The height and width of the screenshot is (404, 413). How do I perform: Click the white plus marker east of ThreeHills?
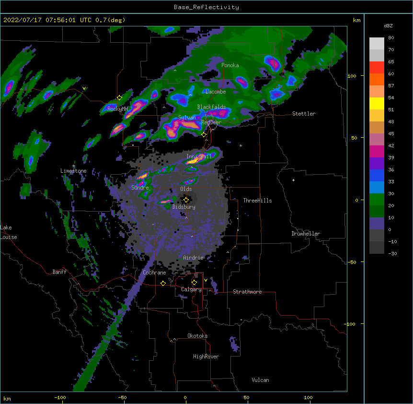tap(293, 180)
